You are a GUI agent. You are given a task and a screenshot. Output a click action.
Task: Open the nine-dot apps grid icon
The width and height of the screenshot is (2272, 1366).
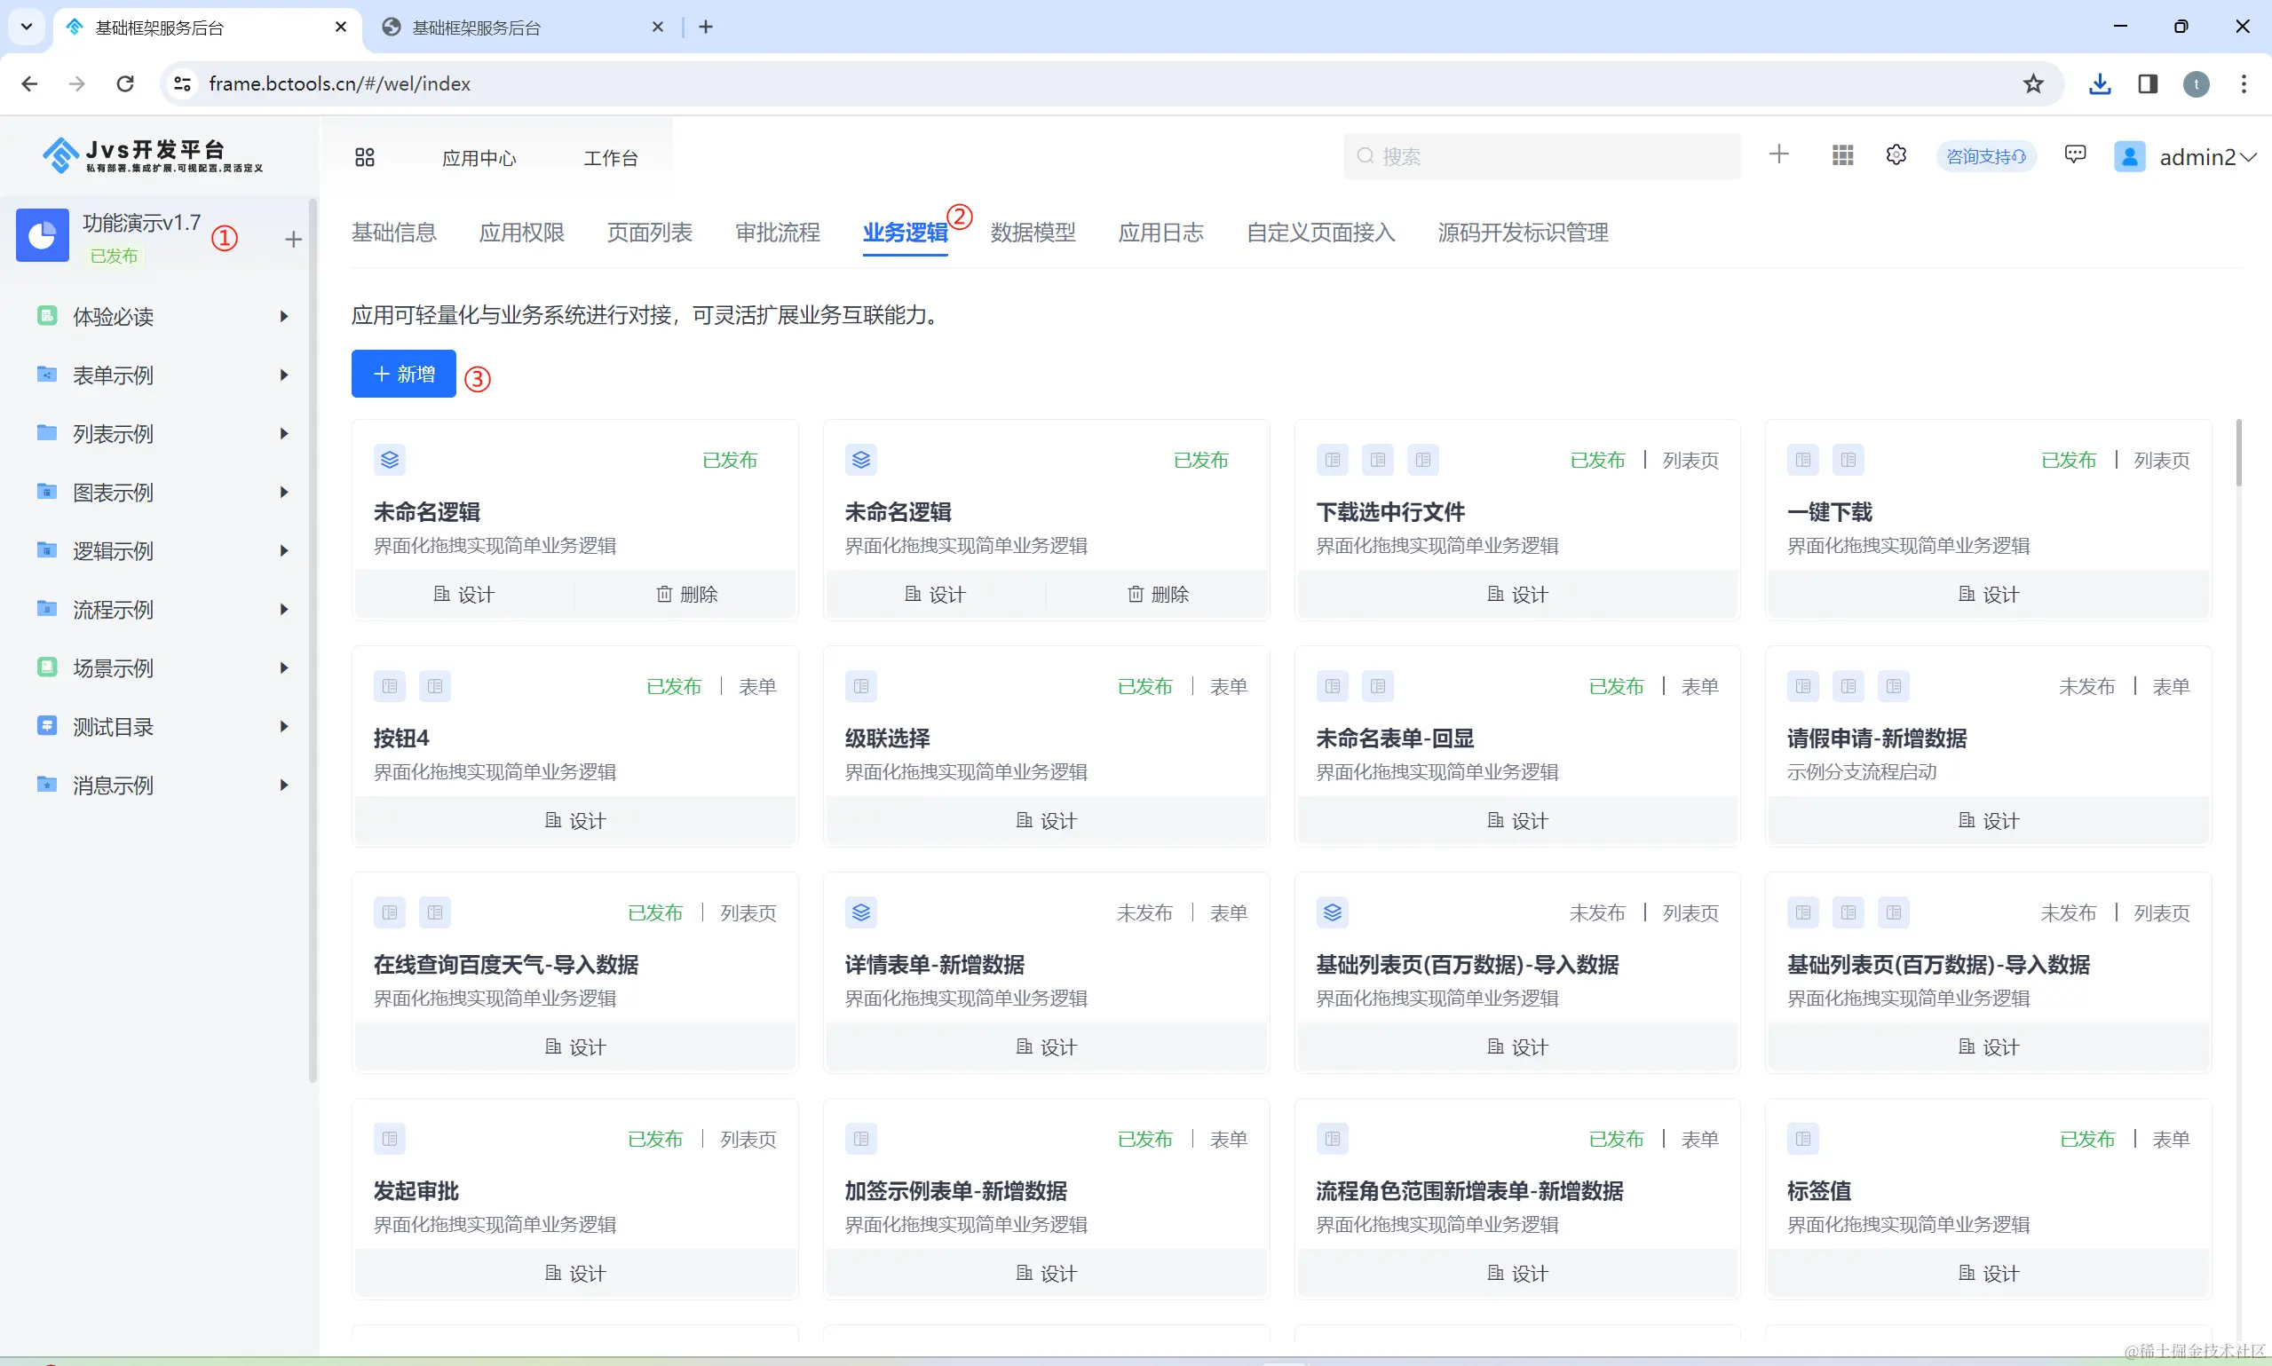(1842, 155)
